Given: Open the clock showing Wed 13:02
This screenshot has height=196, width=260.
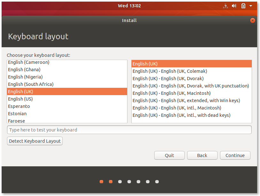Looking at the screenshot, I should [x=129, y=6].
